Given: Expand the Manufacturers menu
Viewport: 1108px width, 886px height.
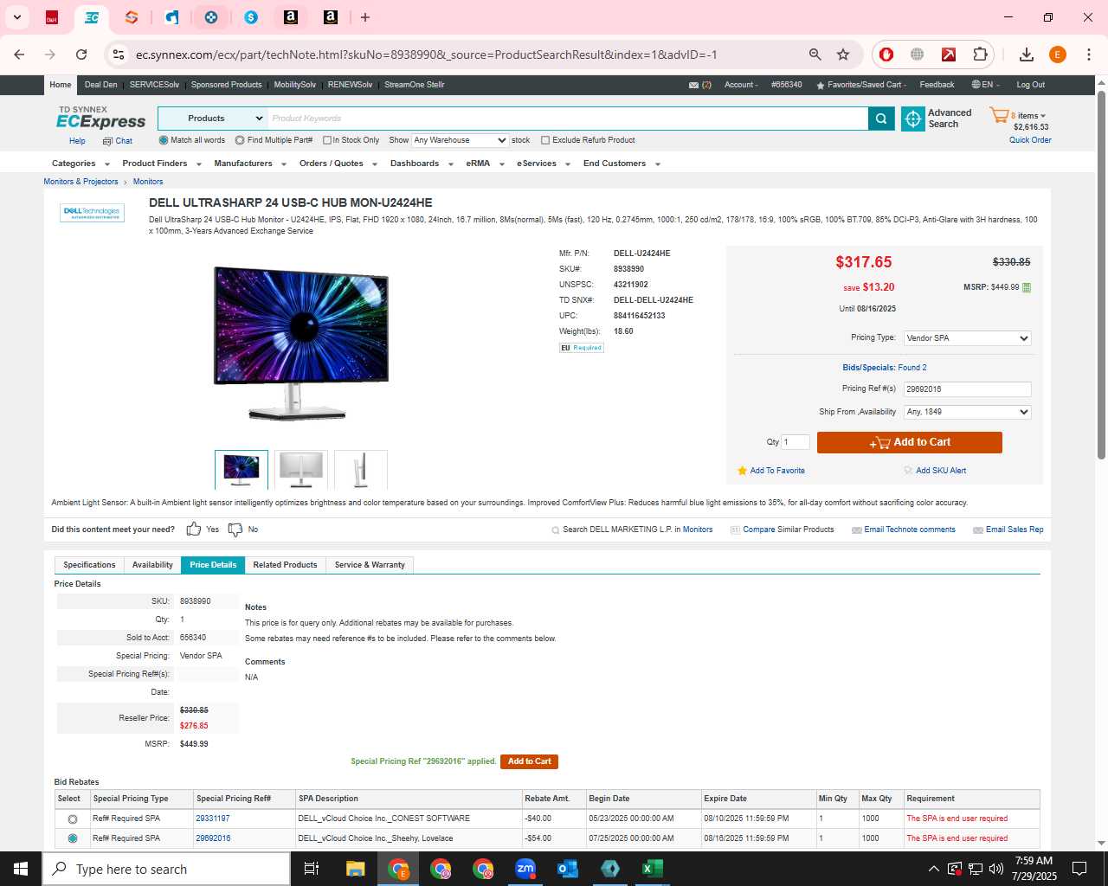Looking at the screenshot, I should point(250,164).
